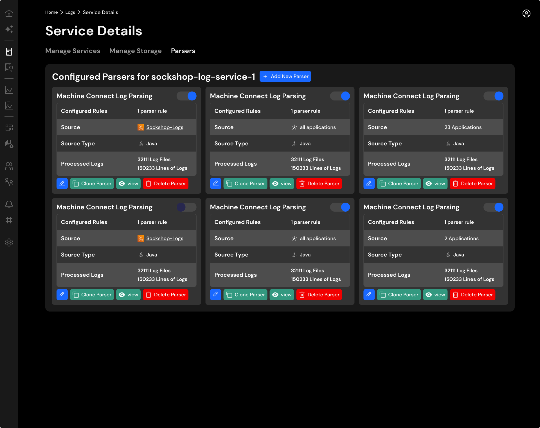Click pencil edit icon on 2 Applications card
The height and width of the screenshot is (428, 540).
(x=369, y=295)
